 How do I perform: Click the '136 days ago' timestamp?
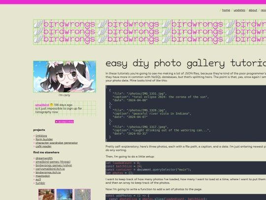(x=63, y=105)
